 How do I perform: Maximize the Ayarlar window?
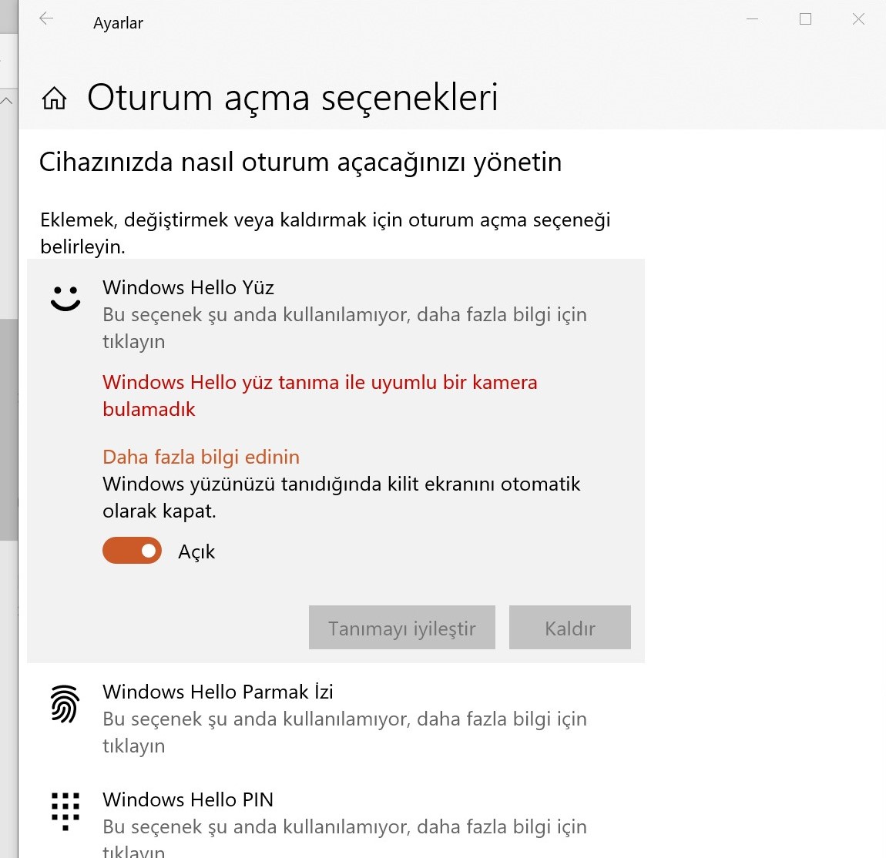click(805, 19)
